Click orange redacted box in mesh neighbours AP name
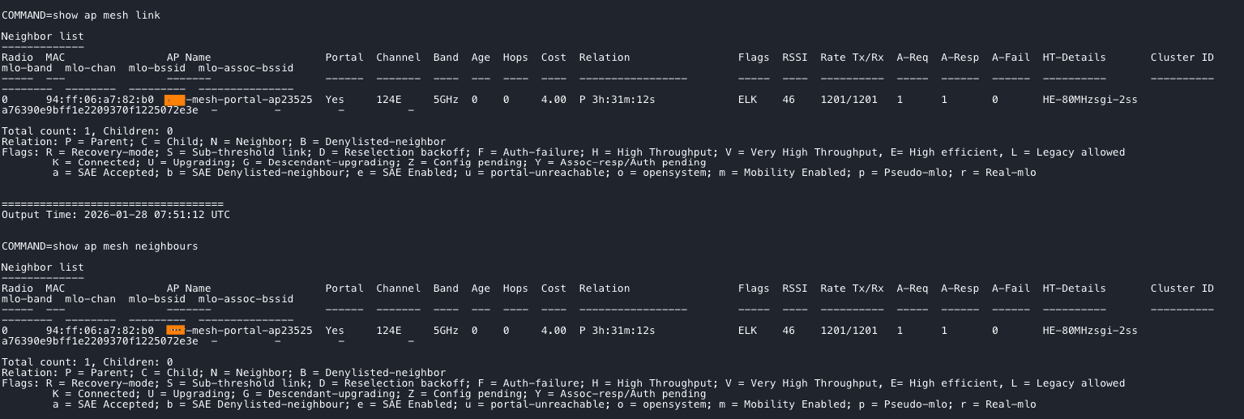1244x419 pixels. pos(175,331)
